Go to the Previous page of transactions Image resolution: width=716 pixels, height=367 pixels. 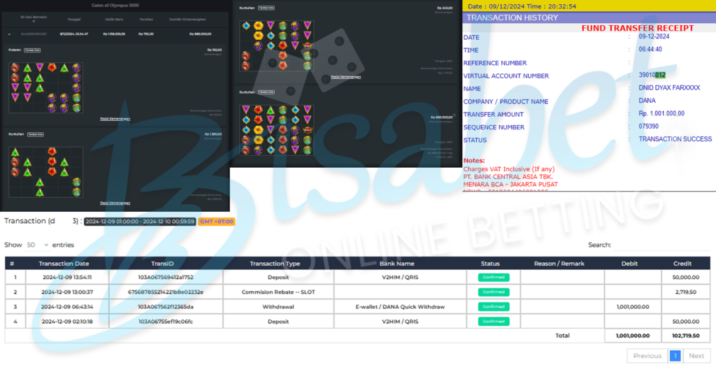pos(647,356)
